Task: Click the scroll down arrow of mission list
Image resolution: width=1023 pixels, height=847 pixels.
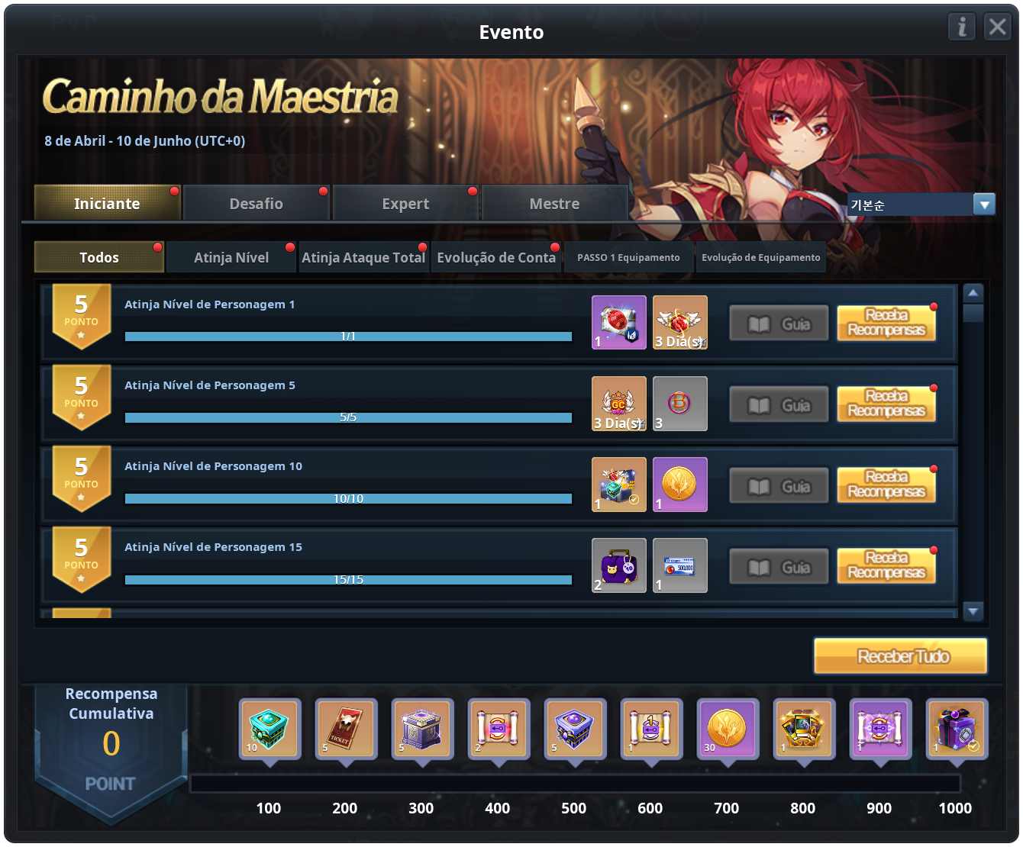Action: (973, 610)
